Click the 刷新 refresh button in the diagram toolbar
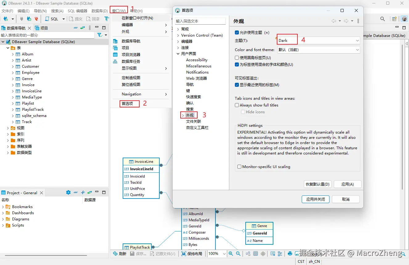Viewport: 409px width, 265px height. (x=120, y=254)
